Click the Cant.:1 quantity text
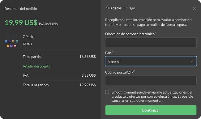 [28, 44]
